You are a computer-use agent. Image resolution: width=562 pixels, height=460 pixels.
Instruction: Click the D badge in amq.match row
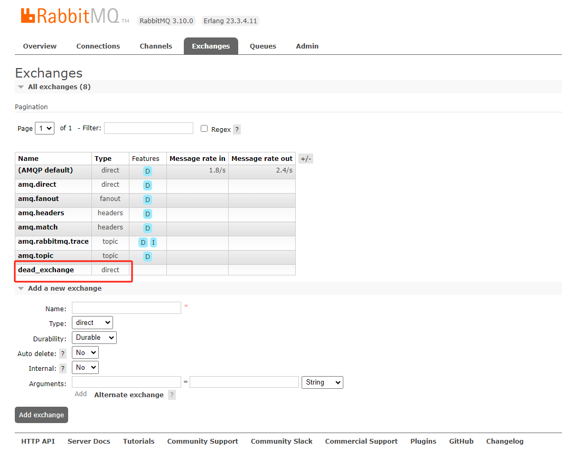click(147, 228)
